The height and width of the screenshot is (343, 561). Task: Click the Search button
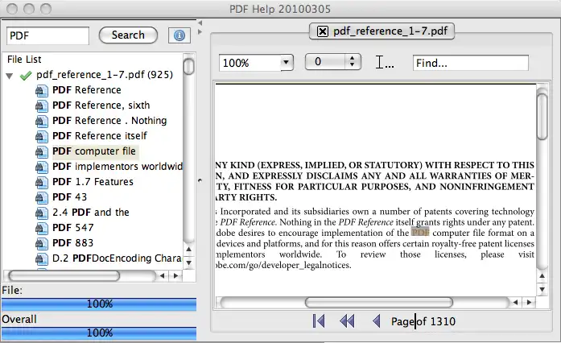[x=128, y=35]
